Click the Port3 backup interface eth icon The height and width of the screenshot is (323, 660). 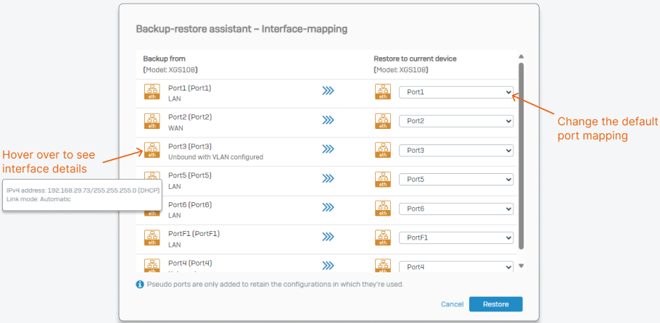152,150
